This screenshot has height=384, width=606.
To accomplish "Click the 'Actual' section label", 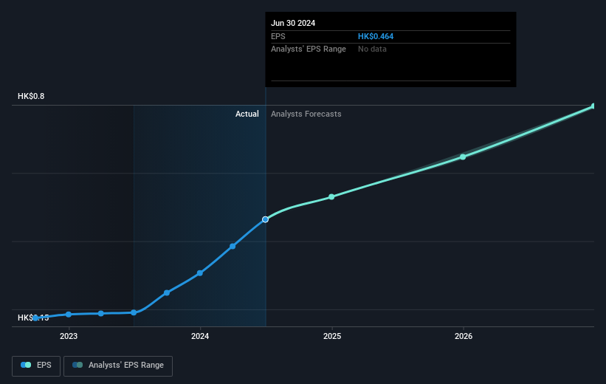I will click(247, 114).
